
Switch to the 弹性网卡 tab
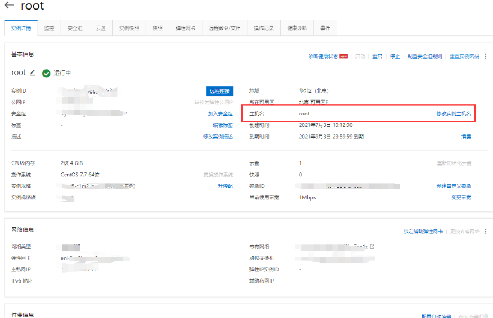click(185, 28)
